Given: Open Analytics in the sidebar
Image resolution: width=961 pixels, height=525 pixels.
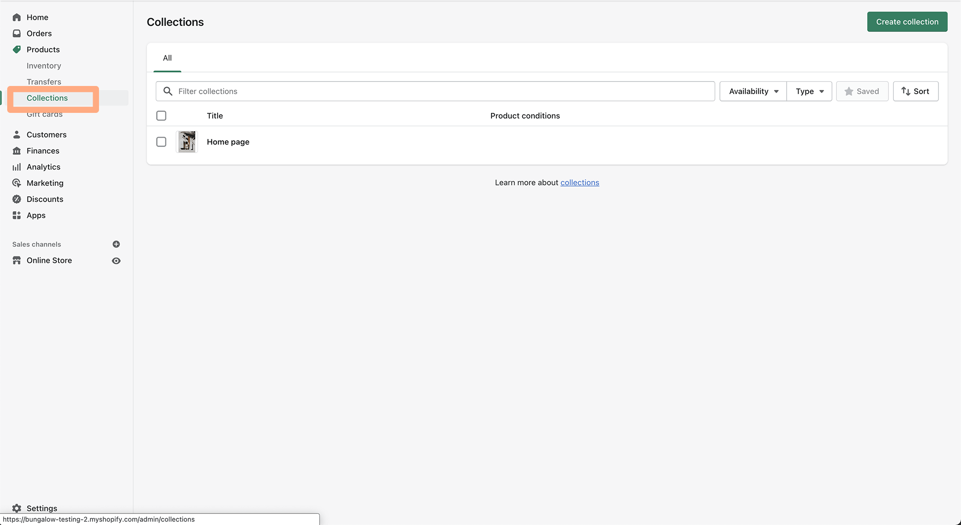Looking at the screenshot, I should (x=44, y=167).
